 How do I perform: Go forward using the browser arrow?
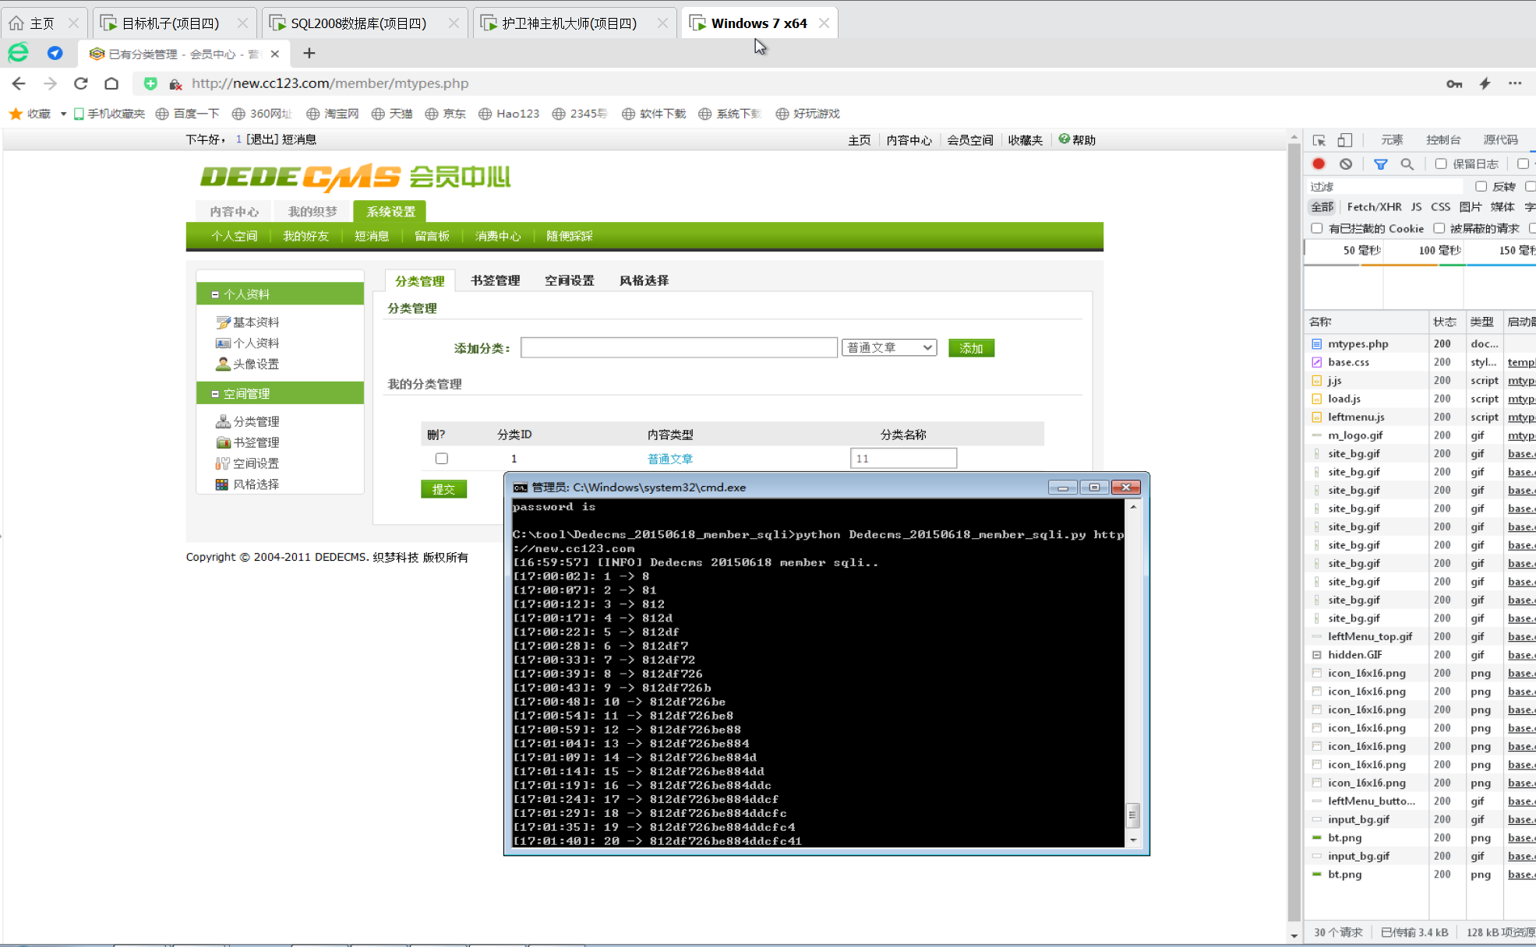click(x=50, y=83)
